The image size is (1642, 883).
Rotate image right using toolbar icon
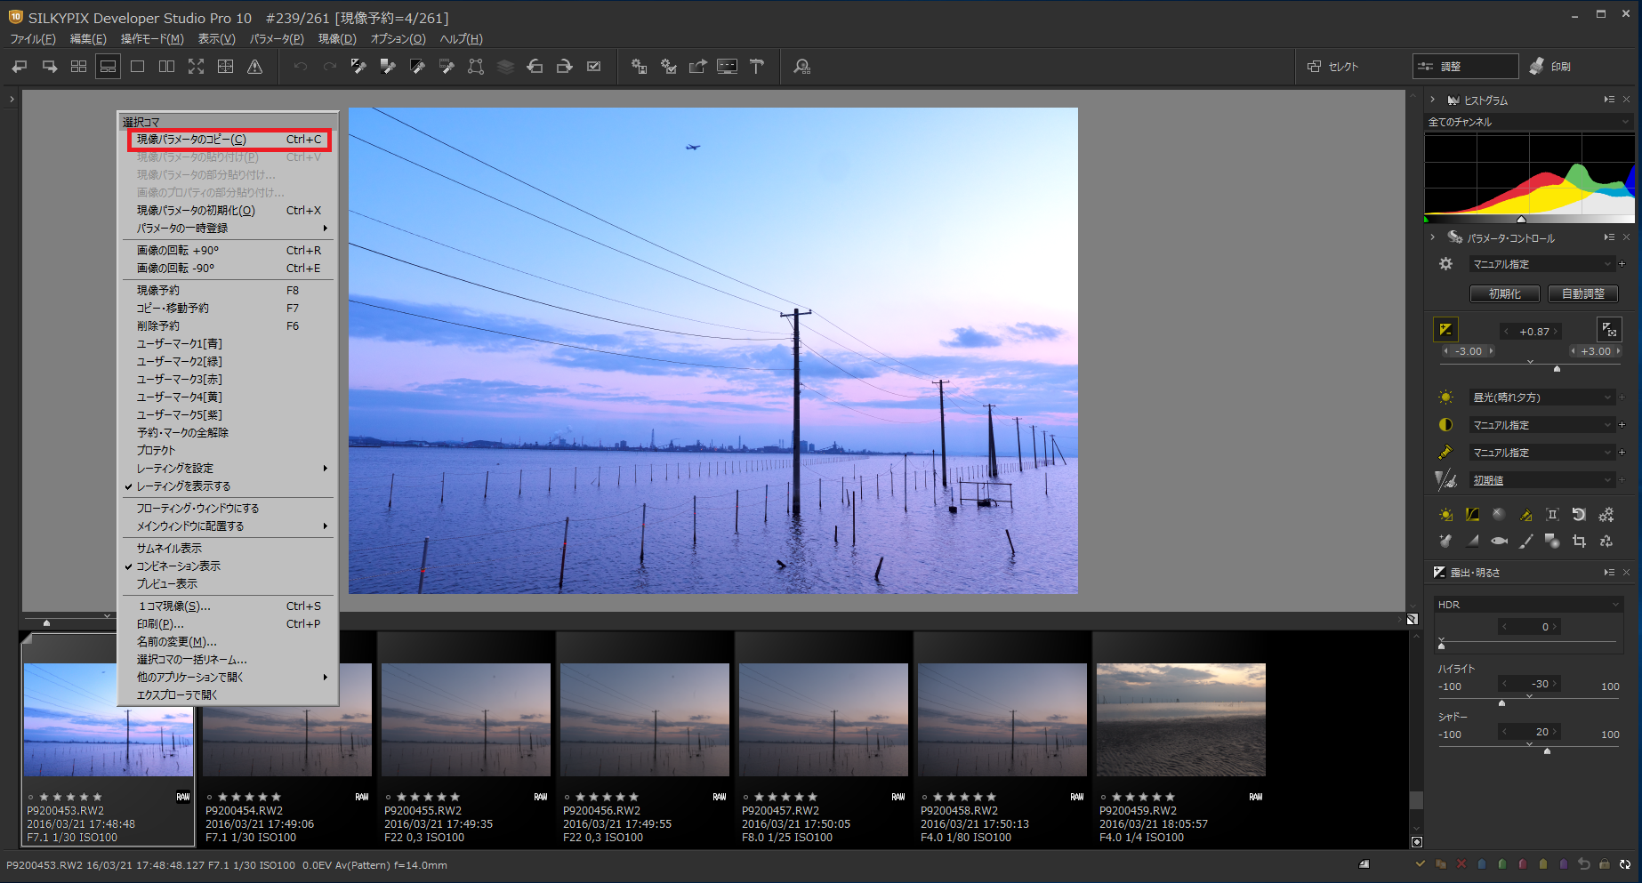point(564,67)
